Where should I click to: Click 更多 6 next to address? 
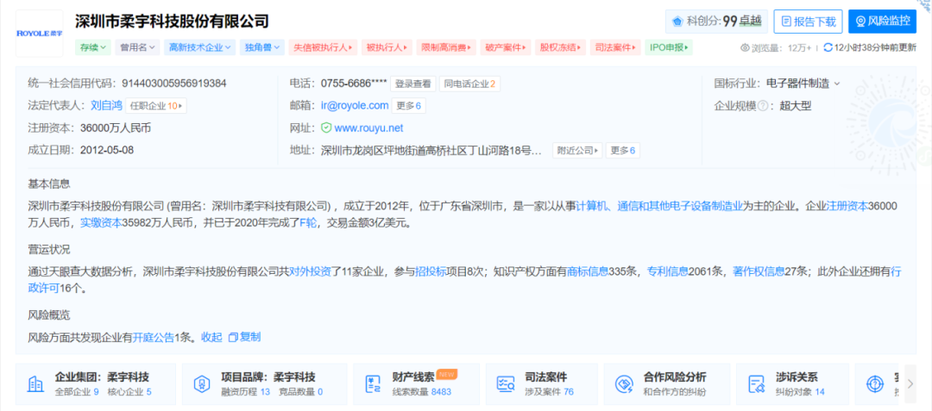pyautogui.click(x=623, y=150)
